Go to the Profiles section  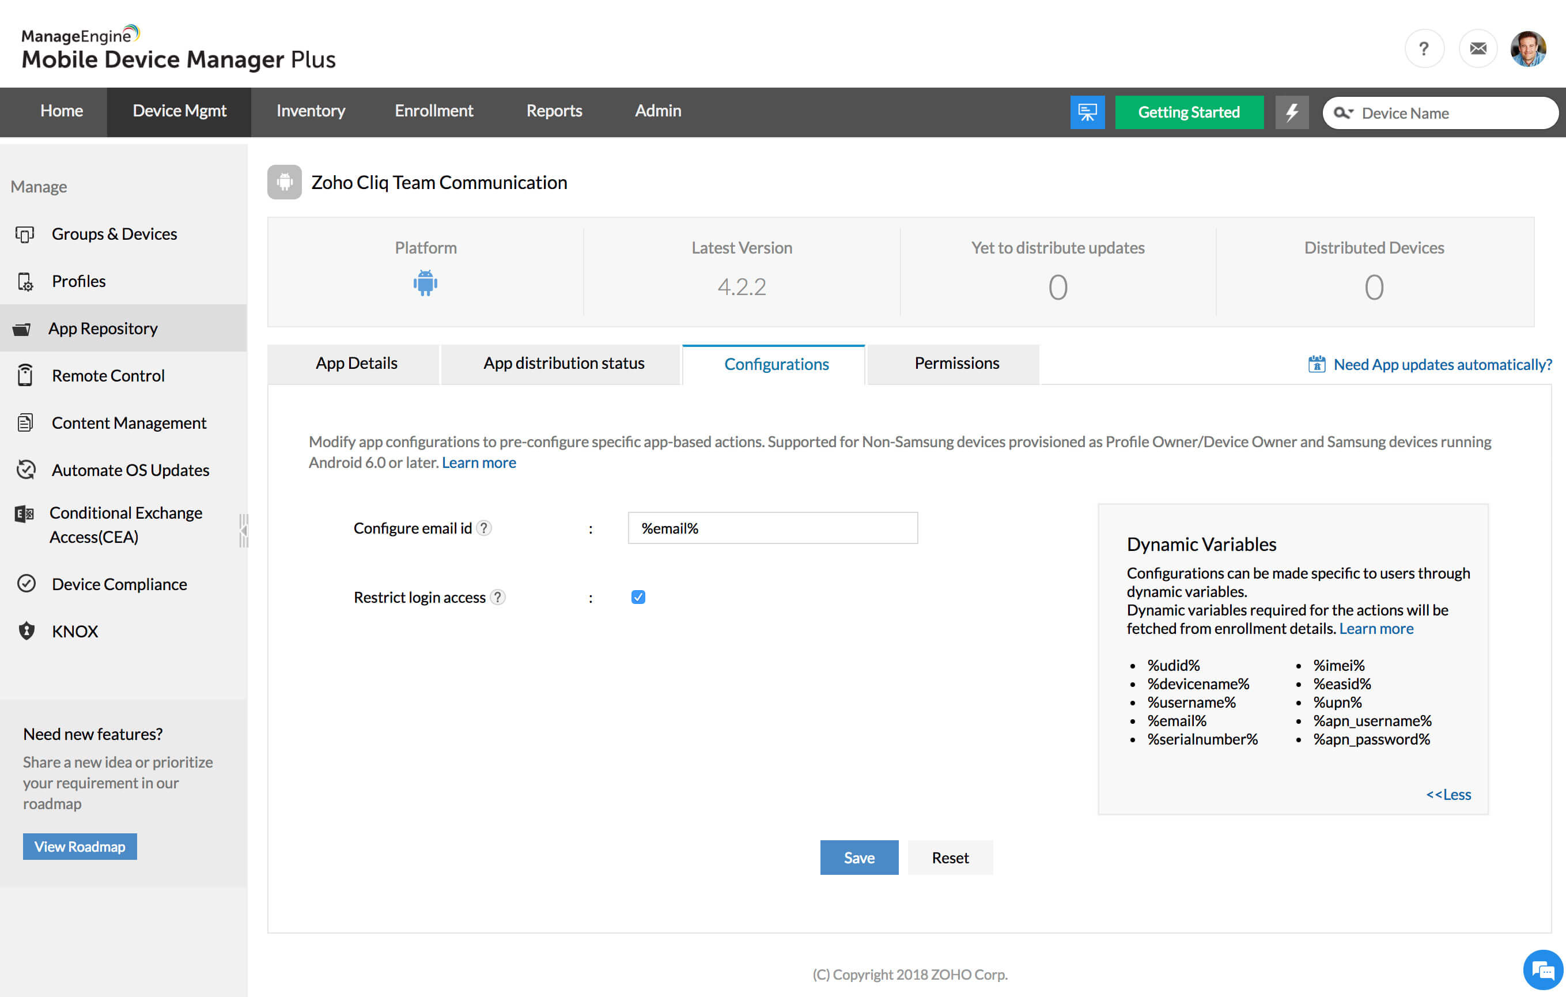point(78,281)
